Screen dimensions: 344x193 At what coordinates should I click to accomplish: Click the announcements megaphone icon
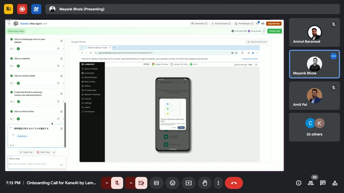coord(258,23)
